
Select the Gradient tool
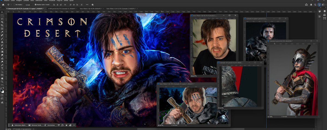point(2,52)
